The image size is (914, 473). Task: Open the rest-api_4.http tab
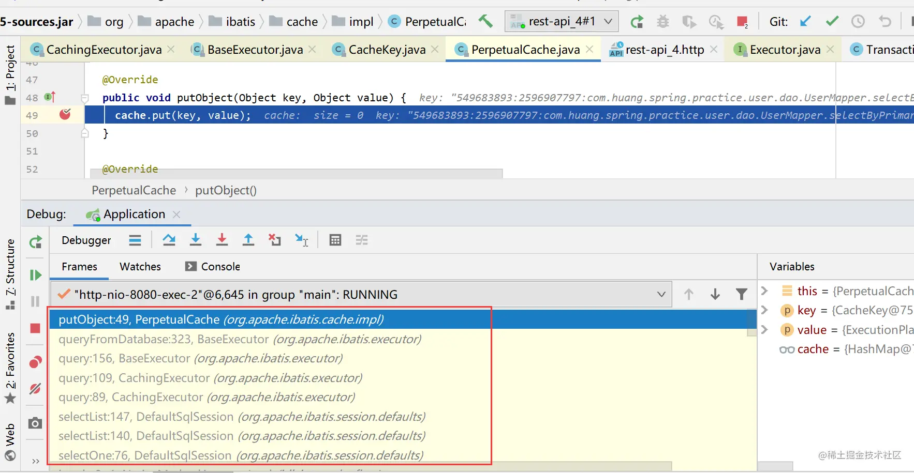click(x=665, y=50)
